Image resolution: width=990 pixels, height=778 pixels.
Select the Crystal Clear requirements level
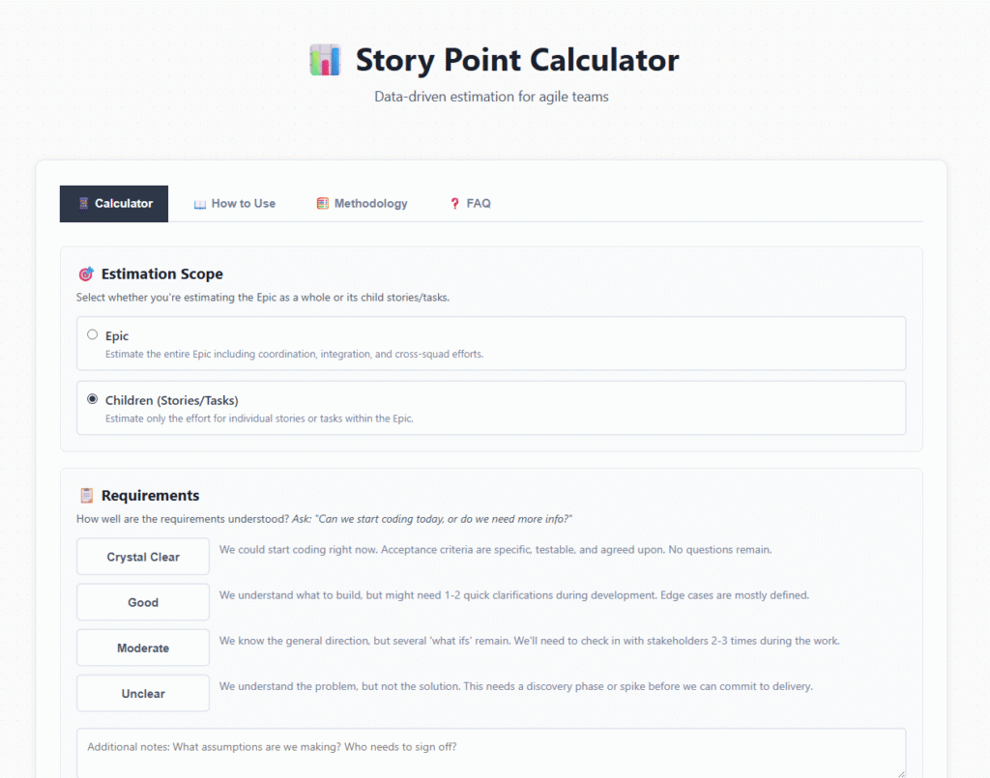[142, 556]
